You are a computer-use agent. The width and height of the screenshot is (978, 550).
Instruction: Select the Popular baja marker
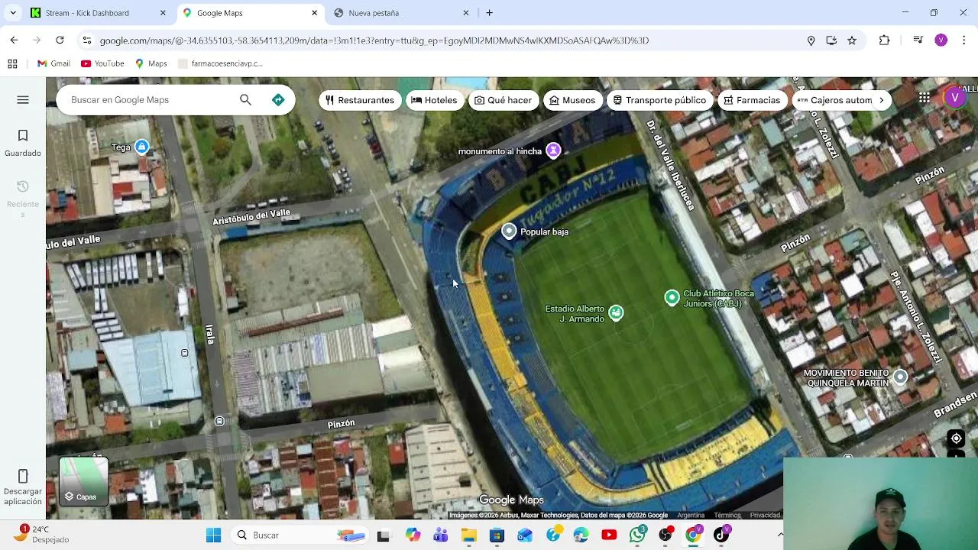coord(509,231)
